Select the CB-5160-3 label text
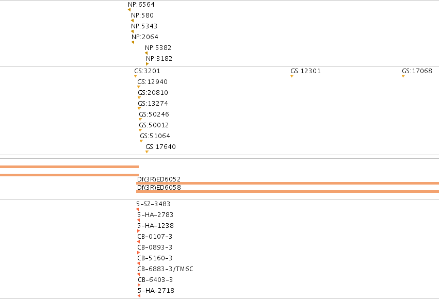 pos(155,258)
